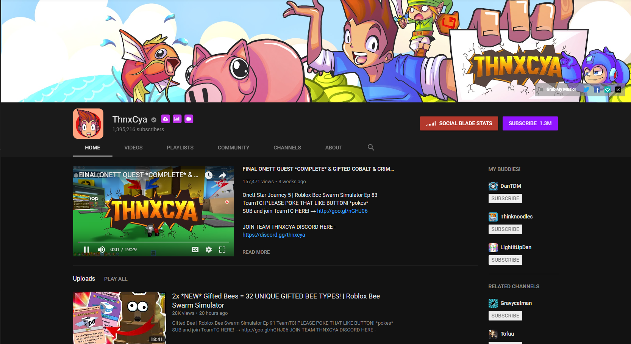Click the black K icon in the banner links
This screenshot has width=631, height=344.
[x=618, y=90]
